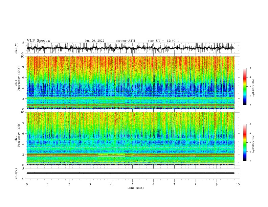Click the ch.1 waveform trace plot
The width and height of the screenshot is (268, 207).
tap(130, 48)
